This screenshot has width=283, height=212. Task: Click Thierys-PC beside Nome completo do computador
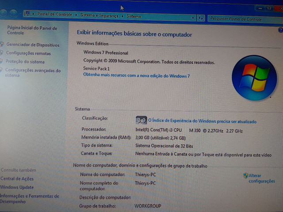pyautogui.click(x=145, y=183)
